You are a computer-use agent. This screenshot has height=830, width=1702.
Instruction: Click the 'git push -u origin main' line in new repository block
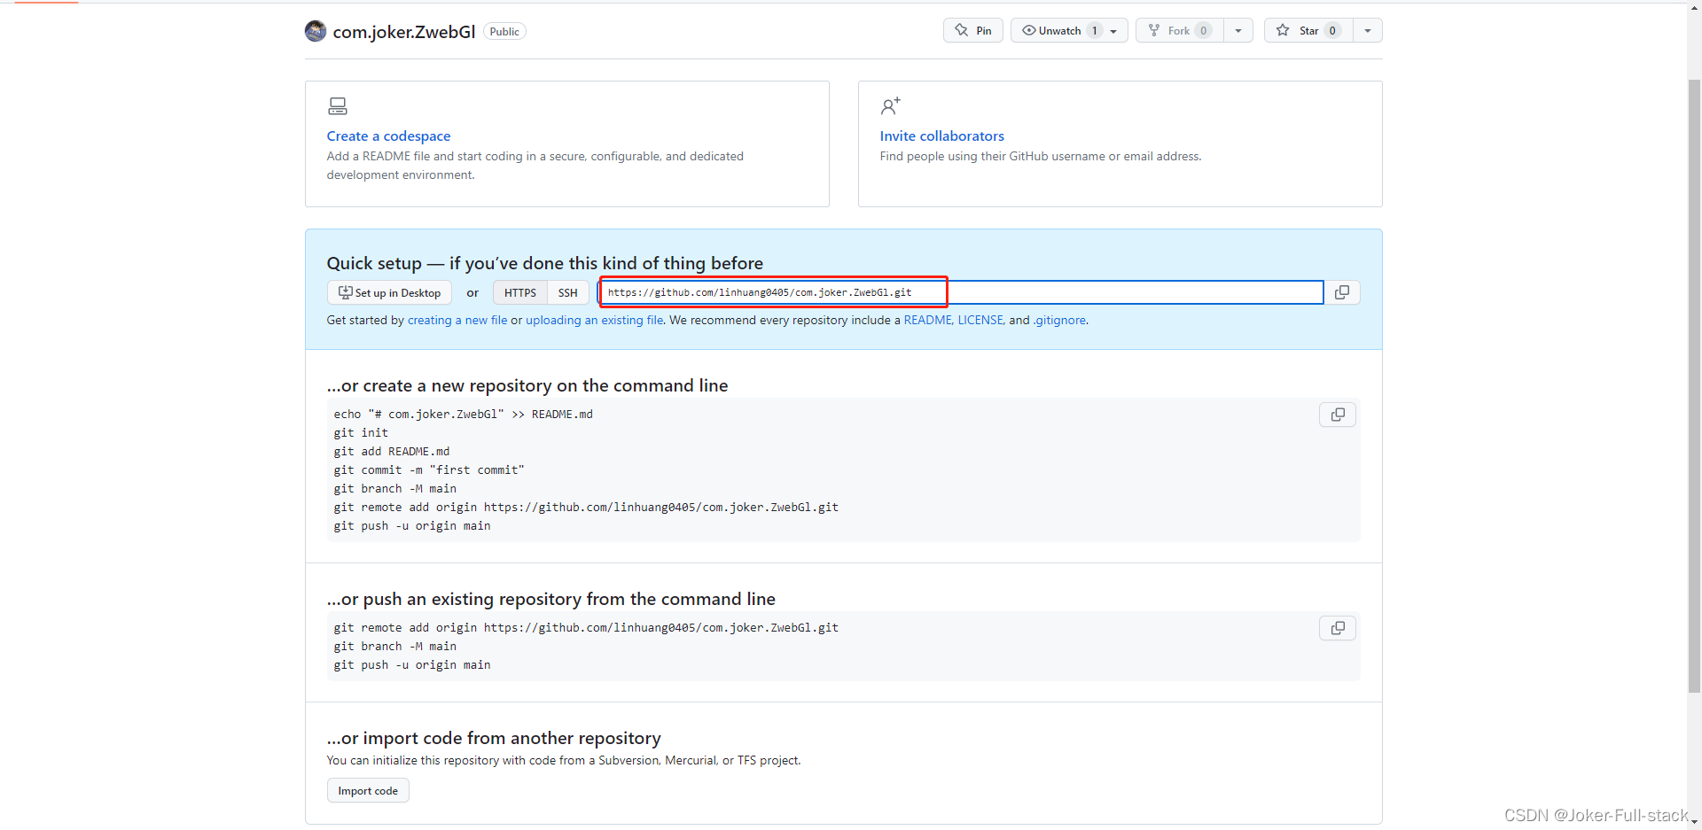[x=412, y=525]
